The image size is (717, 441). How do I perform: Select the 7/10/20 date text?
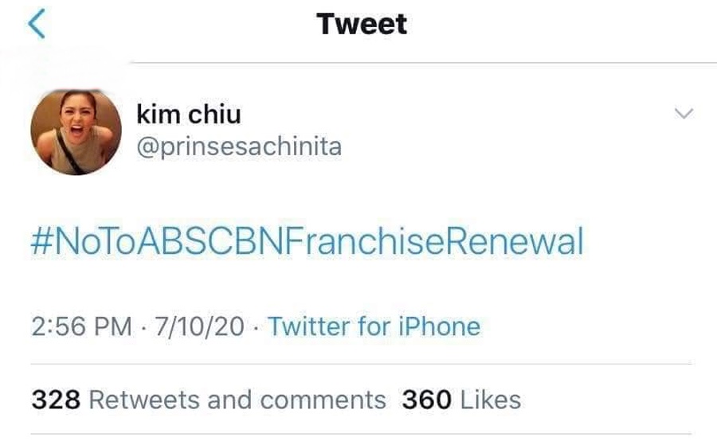(199, 326)
